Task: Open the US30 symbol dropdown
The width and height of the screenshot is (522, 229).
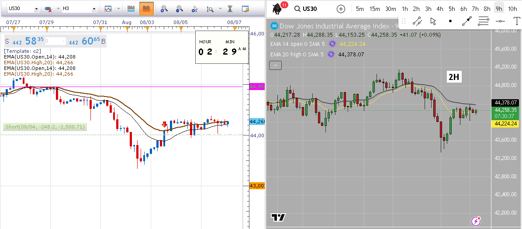Action: (x=36, y=9)
